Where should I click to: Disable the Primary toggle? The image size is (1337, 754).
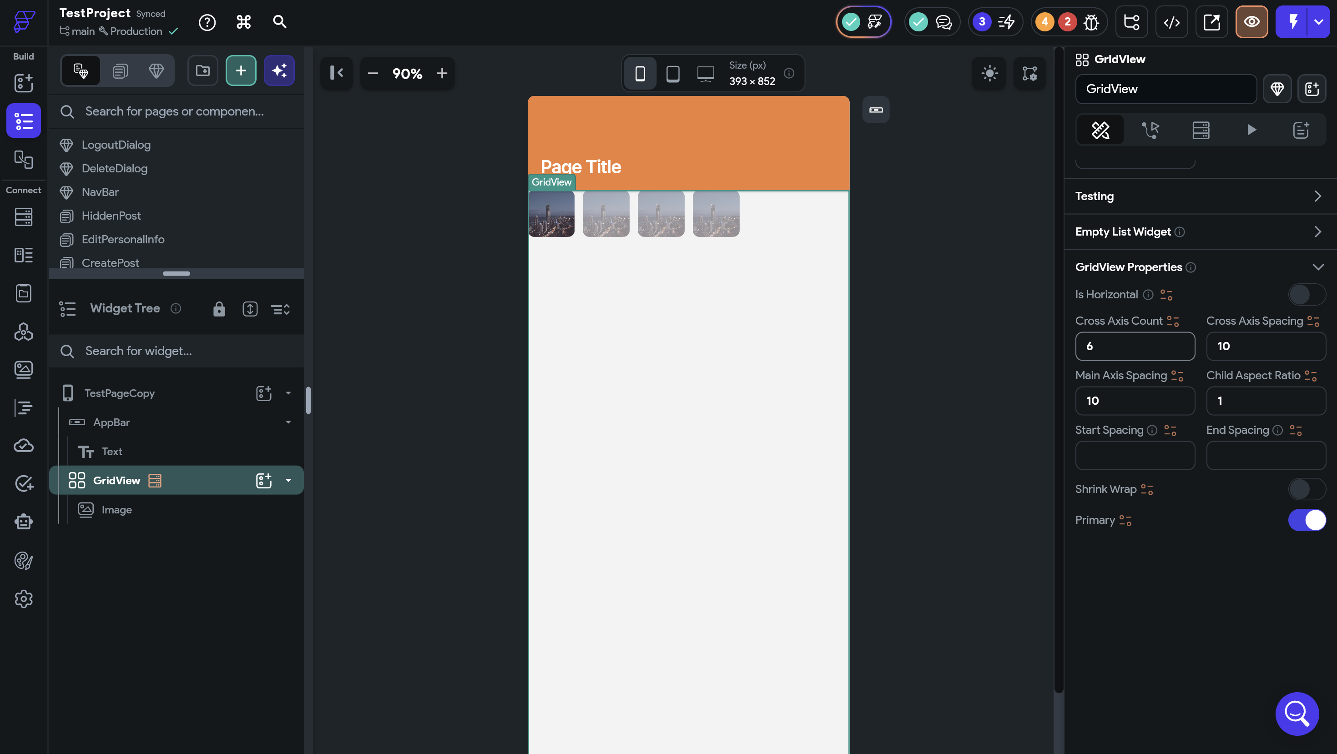pyautogui.click(x=1307, y=520)
